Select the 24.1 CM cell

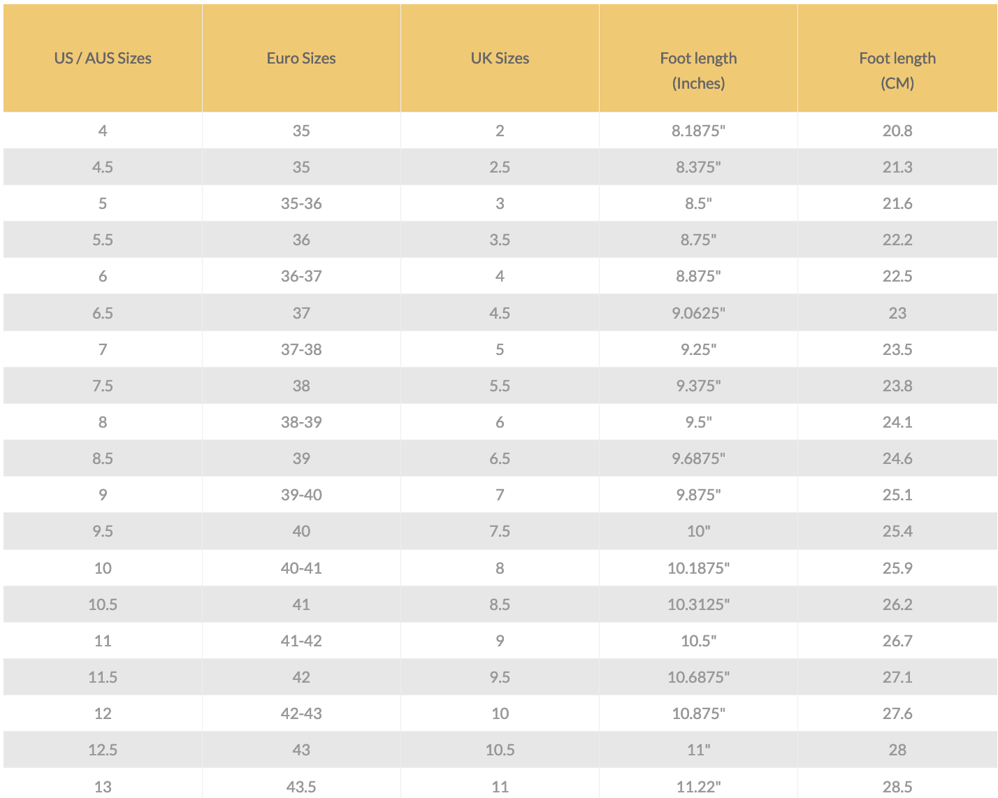click(897, 422)
